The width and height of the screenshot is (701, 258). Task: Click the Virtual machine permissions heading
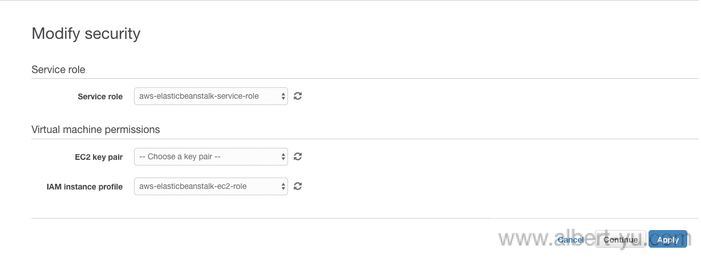coord(96,130)
